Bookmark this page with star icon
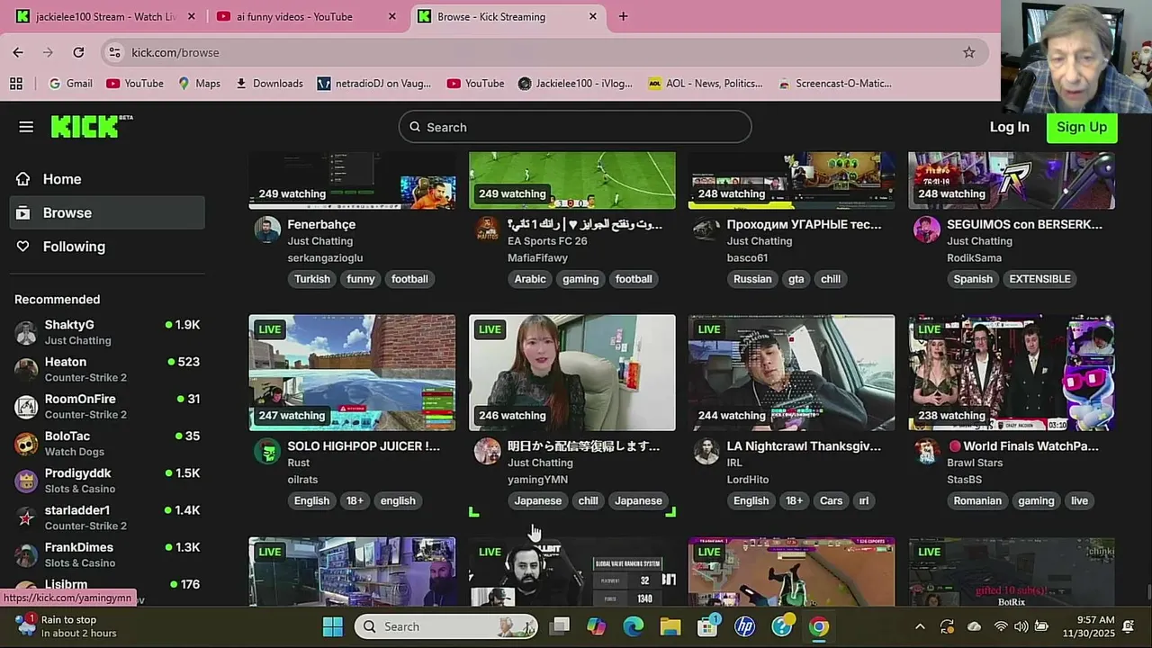Viewport: 1152px width, 648px height. [x=968, y=52]
